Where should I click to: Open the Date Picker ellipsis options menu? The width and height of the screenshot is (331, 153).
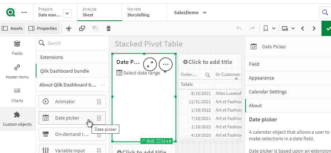coord(166,64)
